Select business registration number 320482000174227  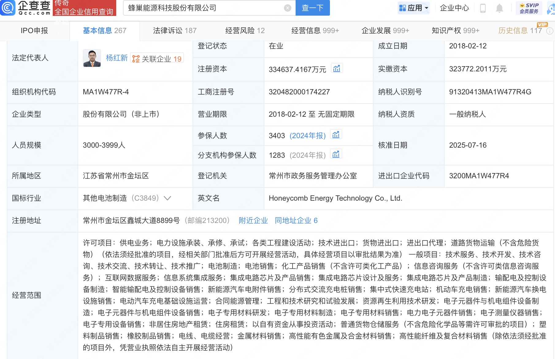coord(299,92)
